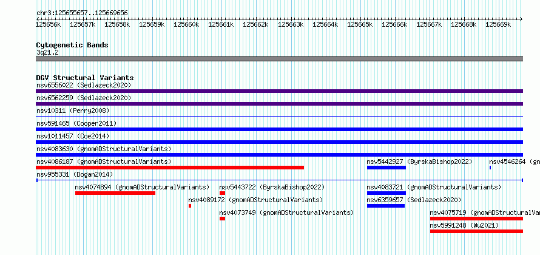Image resolution: width=540 pixels, height=255 pixels.
Task: Click the tiny blue mark under nsv4546264
Action: pos(490,168)
